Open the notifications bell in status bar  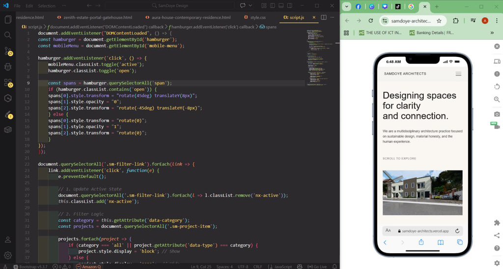point(335,267)
